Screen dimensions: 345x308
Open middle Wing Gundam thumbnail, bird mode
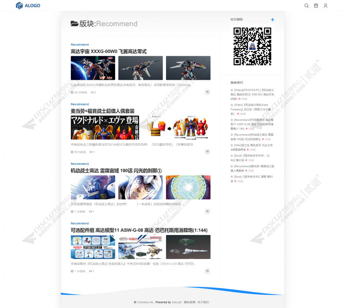(x=141, y=68)
